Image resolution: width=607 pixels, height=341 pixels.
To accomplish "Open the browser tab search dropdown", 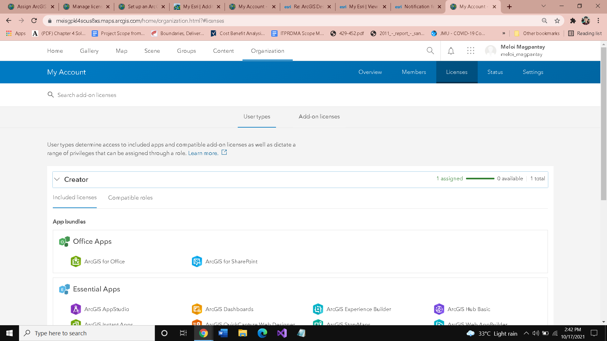I will pyautogui.click(x=543, y=6).
